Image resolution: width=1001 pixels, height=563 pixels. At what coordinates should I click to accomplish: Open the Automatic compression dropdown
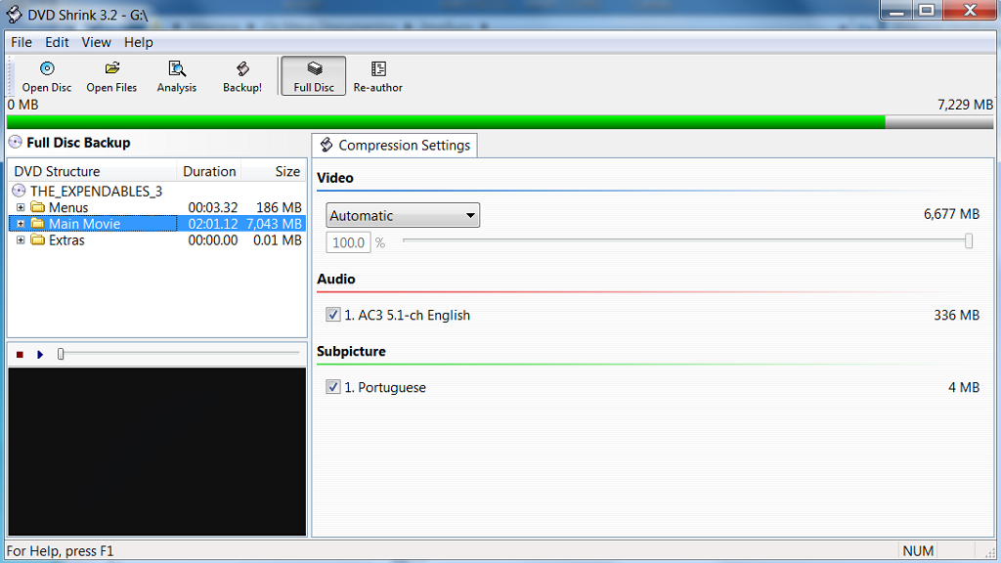click(403, 215)
